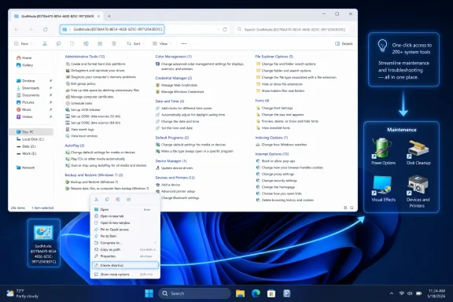The image size is (453, 302).
Task: Click the Share icon in the Explorer toolbar
Action: pos(100,43)
